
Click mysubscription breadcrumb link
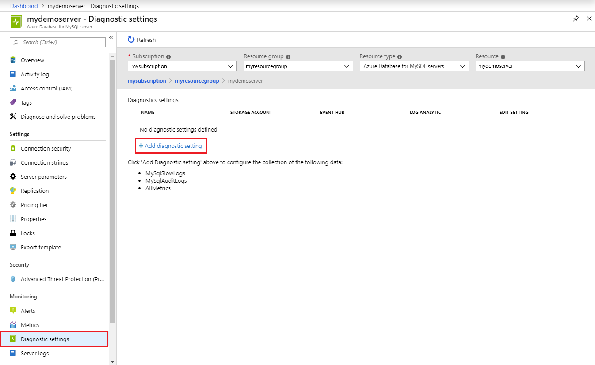click(147, 81)
